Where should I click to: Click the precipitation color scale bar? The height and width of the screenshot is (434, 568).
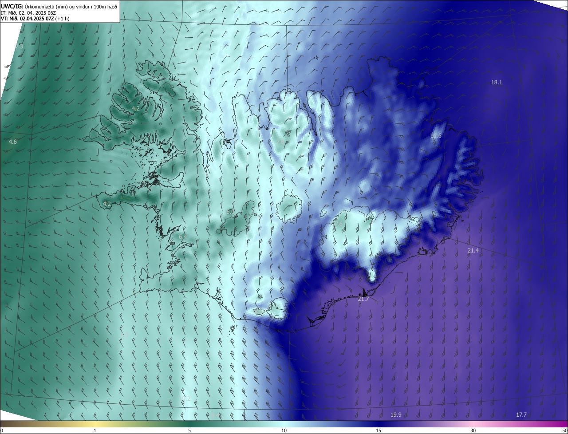point(284,424)
